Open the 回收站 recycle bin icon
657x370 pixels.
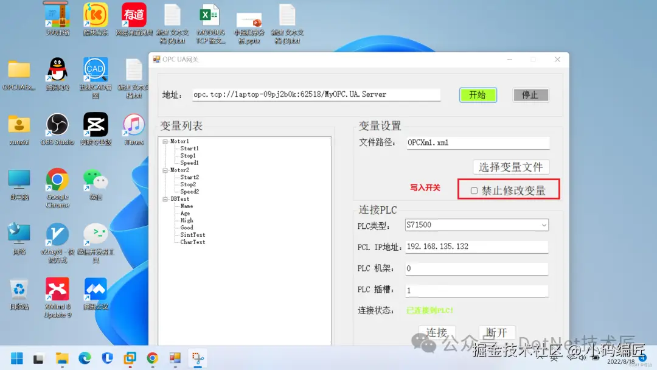[19, 293]
